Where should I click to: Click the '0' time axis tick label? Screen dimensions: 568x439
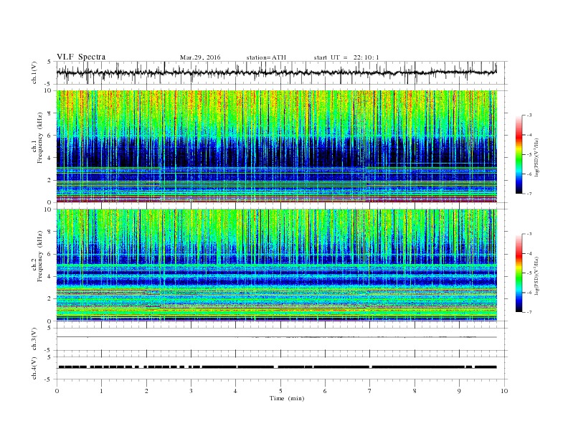(x=57, y=391)
